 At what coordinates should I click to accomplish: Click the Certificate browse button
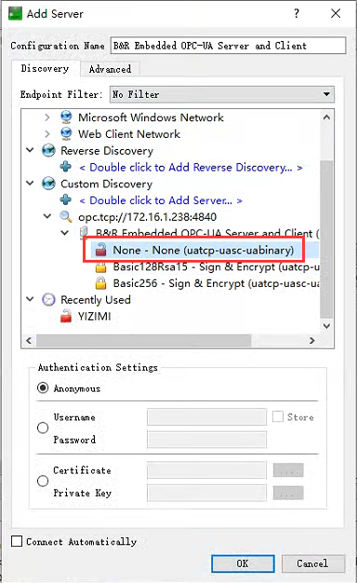point(288,470)
